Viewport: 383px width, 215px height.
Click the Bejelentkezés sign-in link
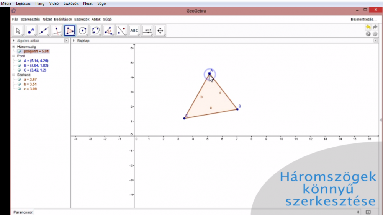[363, 19]
